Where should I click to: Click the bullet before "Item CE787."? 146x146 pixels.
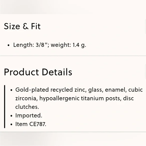[x=11, y=124]
